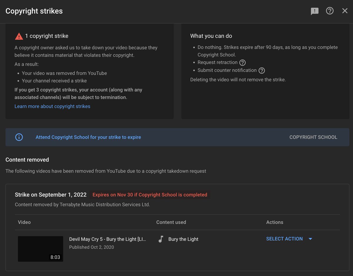Click the Content used column header
353x276 pixels.
(171, 222)
